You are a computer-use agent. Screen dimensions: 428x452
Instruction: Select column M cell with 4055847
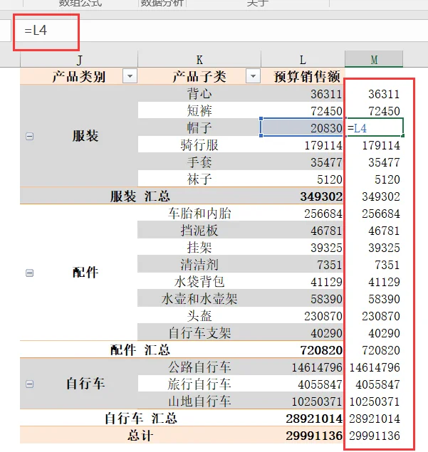(374, 384)
